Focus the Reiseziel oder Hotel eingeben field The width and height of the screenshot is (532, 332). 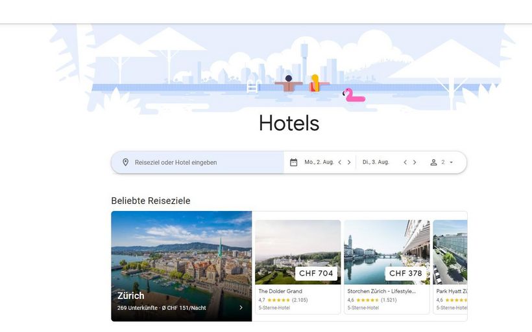[197, 162]
